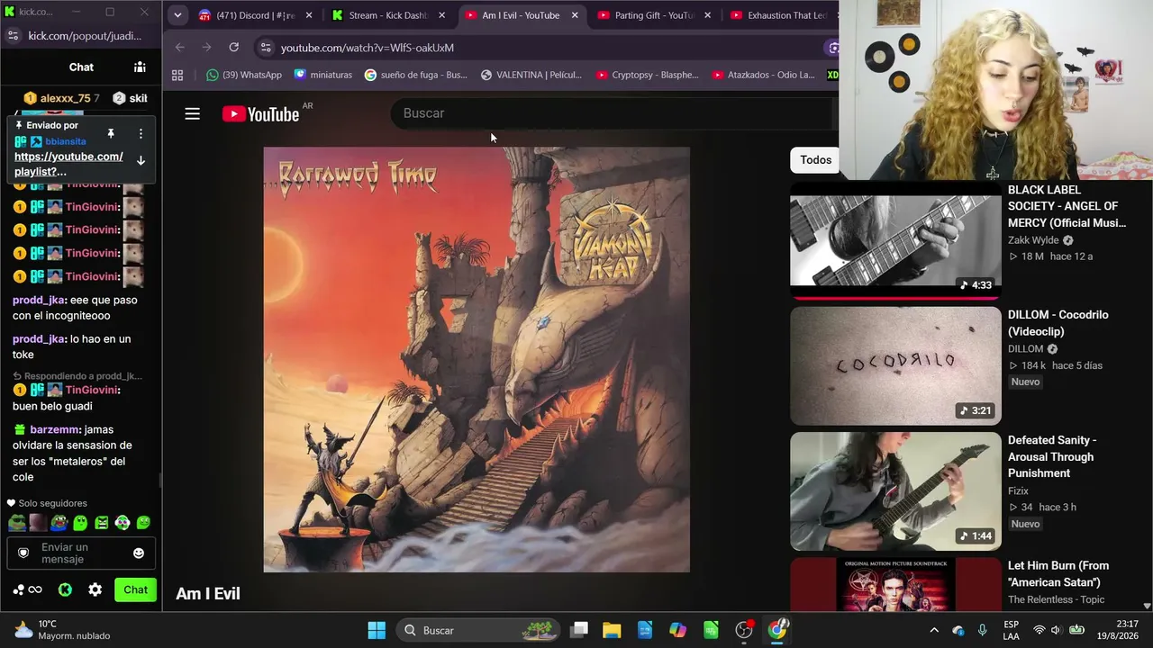Switch to the Parting Gift YouTube tab

654,15
